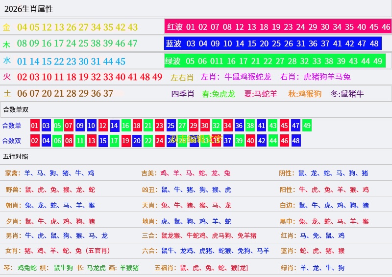The width and height of the screenshot is (392, 277).
Task: Click the green 49 tile in 合数单 row
Action: 307,126
